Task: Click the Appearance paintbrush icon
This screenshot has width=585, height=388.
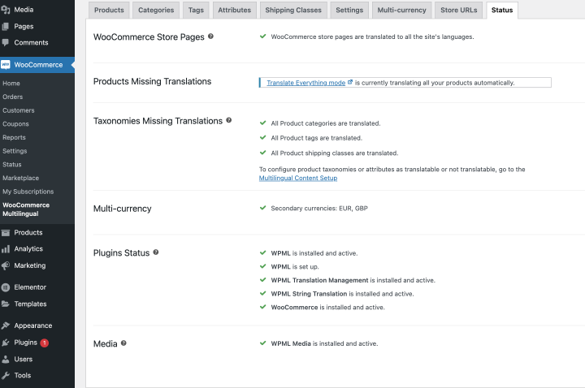Action: (5, 325)
